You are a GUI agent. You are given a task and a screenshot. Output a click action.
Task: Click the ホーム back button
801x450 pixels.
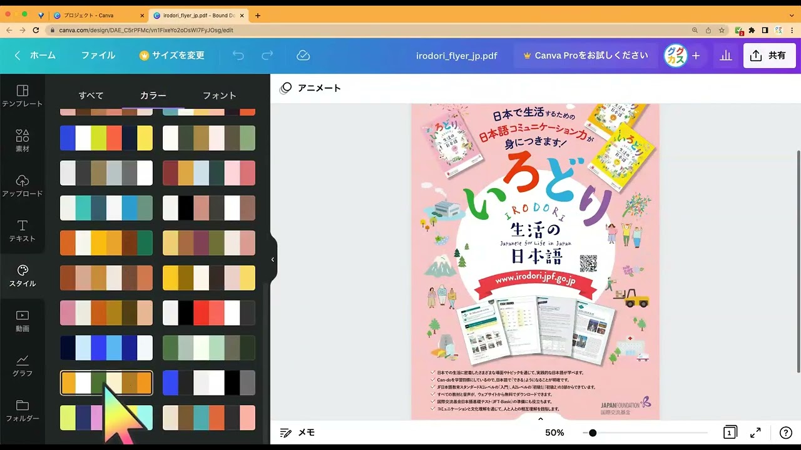[35, 56]
